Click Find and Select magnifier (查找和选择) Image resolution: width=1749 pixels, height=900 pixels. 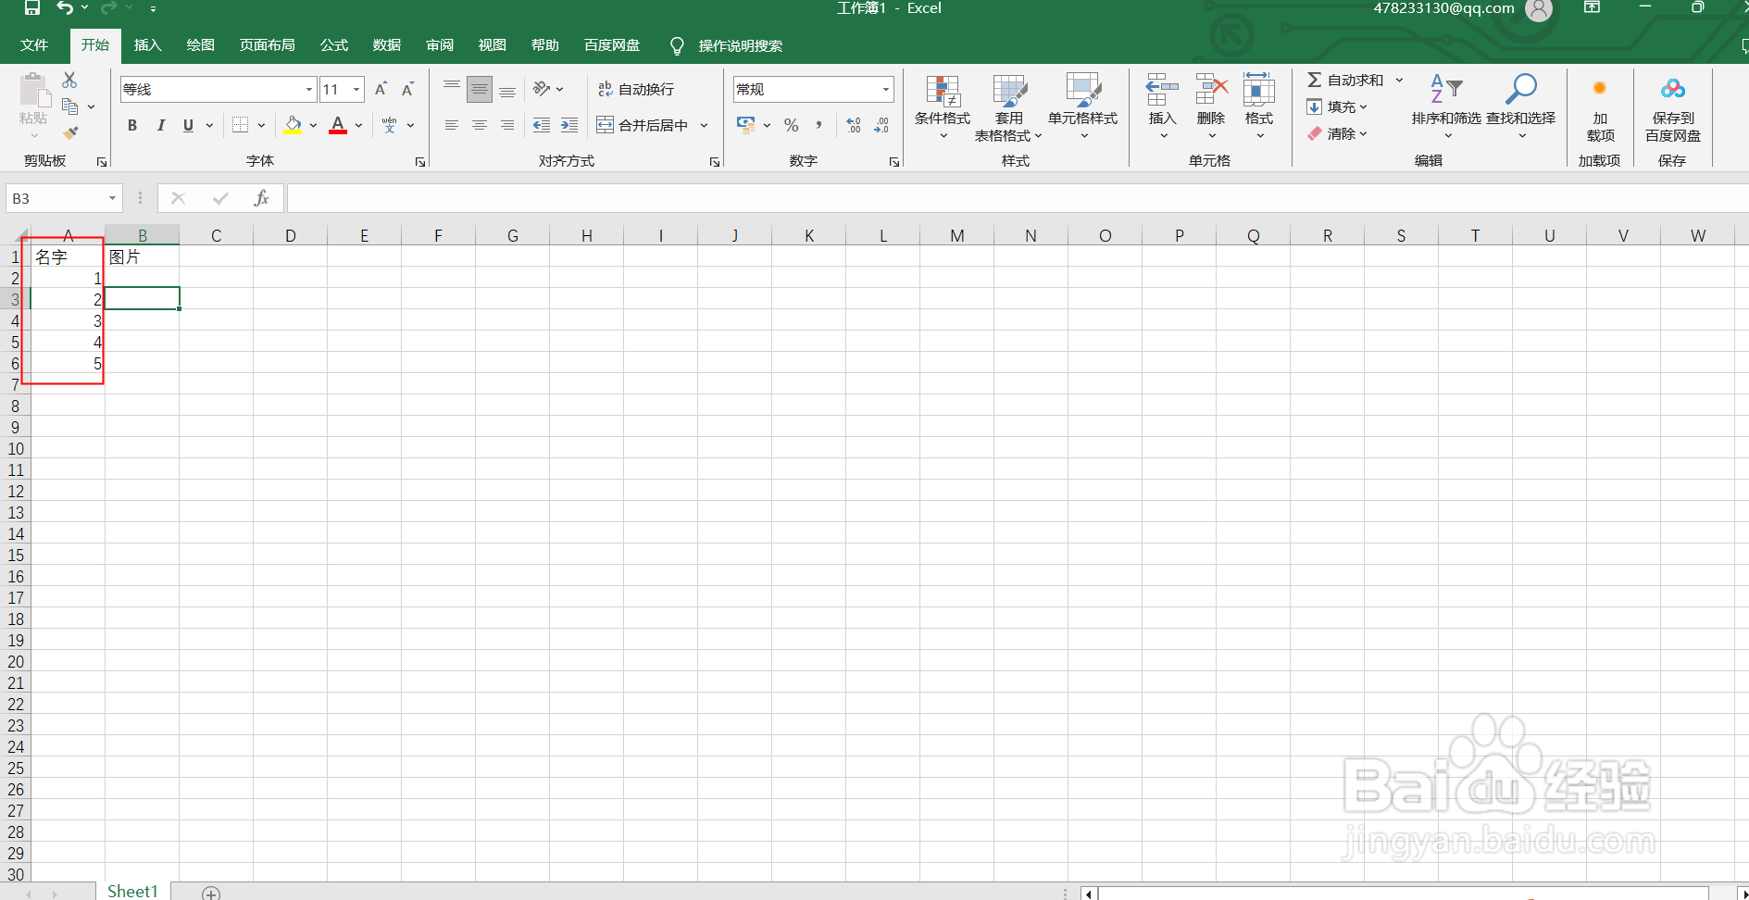click(x=1520, y=107)
